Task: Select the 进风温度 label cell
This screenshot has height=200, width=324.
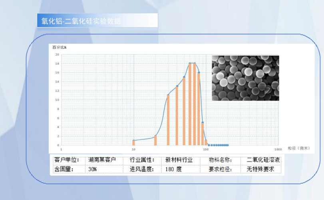Action: [142, 169]
